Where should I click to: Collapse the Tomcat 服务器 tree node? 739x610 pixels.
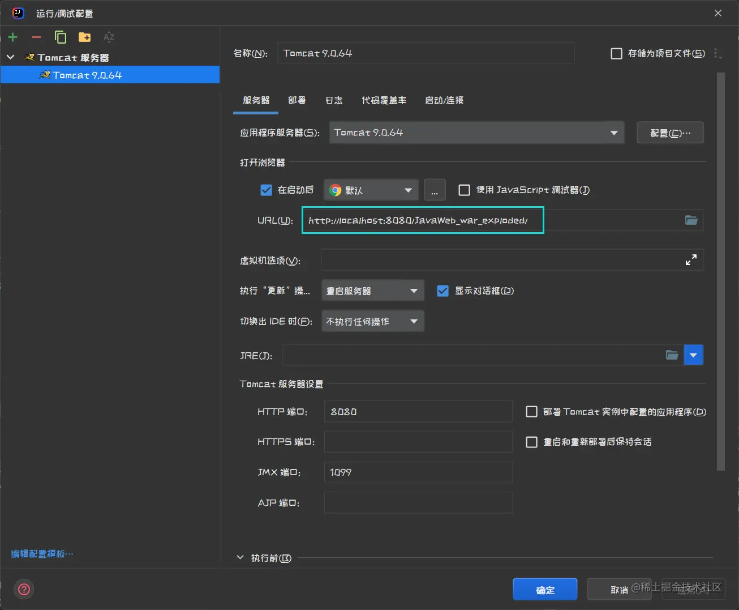pos(10,57)
